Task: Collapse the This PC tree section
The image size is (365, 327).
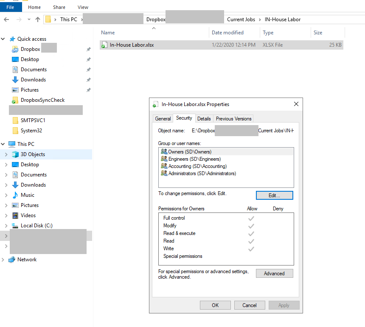Action: 3,144
